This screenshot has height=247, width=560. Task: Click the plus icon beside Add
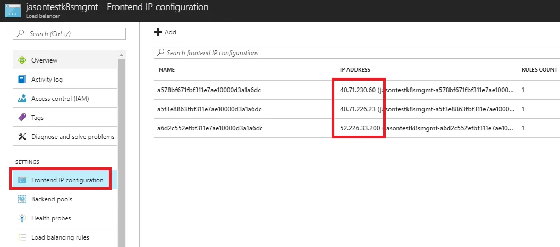click(157, 32)
